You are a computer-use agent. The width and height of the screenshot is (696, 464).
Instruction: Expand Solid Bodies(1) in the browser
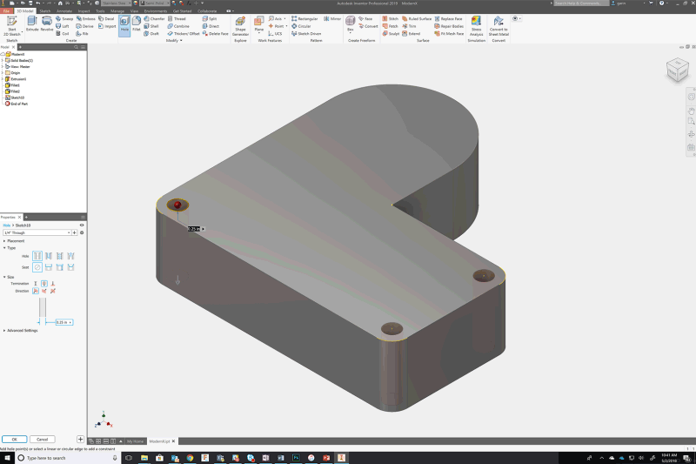[3, 60]
